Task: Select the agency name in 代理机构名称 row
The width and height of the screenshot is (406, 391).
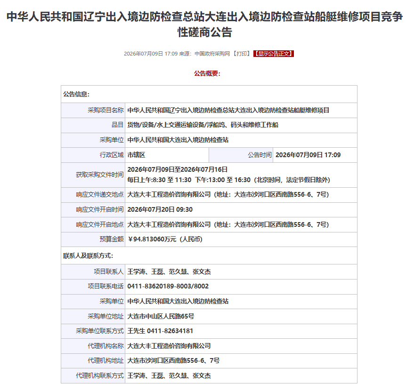Action: (x=169, y=346)
